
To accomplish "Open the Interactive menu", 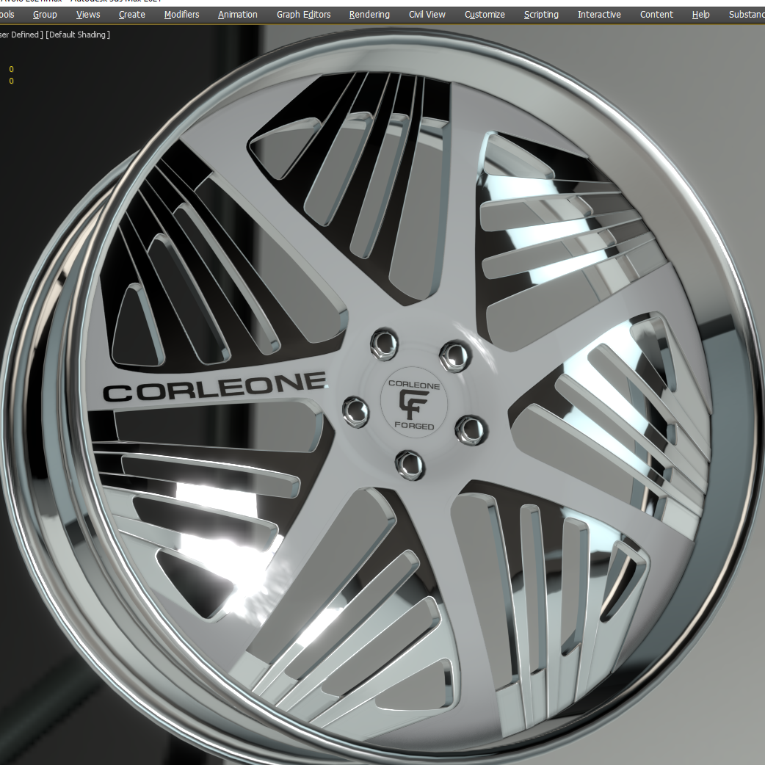I will coord(598,15).
